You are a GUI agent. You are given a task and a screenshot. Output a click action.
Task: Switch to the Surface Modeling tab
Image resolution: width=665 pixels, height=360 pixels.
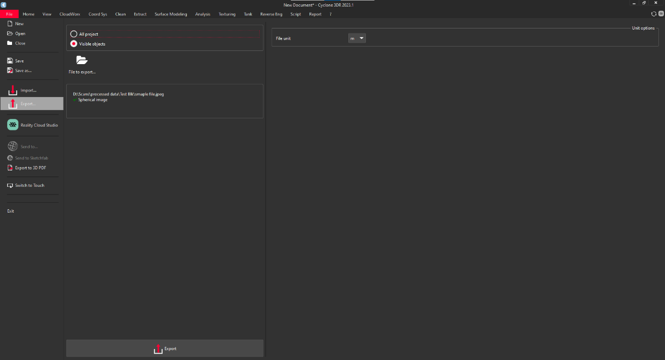[171, 14]
